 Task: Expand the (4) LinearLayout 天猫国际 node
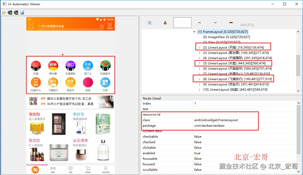point(200,58)
